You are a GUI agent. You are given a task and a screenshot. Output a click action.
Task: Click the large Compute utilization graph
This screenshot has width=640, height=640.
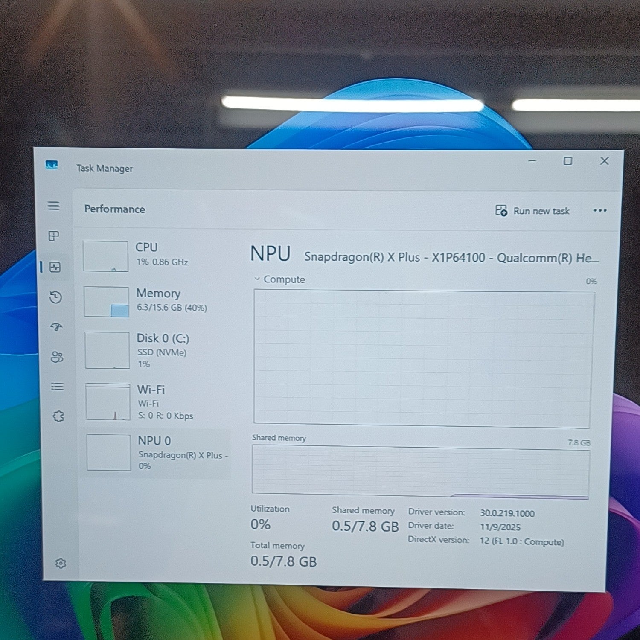[423, 359]
